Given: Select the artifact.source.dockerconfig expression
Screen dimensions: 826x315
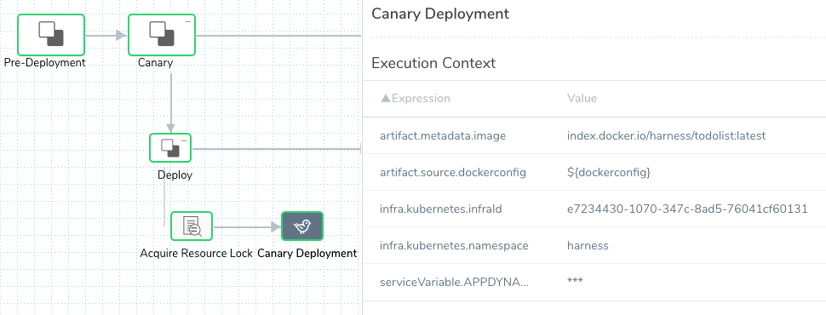Looking at the screenshot, I should tap(453, 172).
